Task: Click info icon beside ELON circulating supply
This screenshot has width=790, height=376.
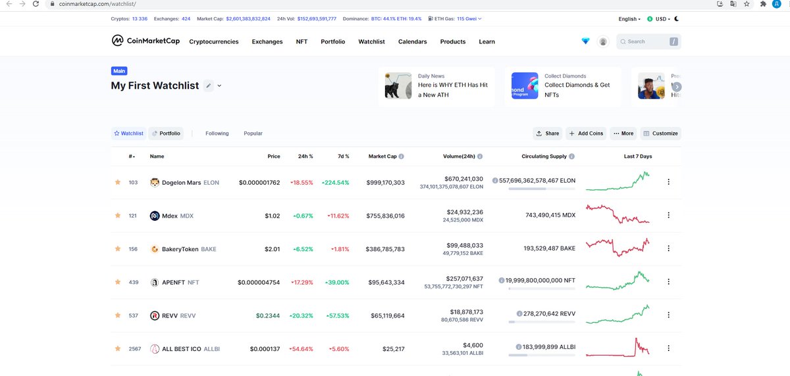Action: [x=494, y=179]
